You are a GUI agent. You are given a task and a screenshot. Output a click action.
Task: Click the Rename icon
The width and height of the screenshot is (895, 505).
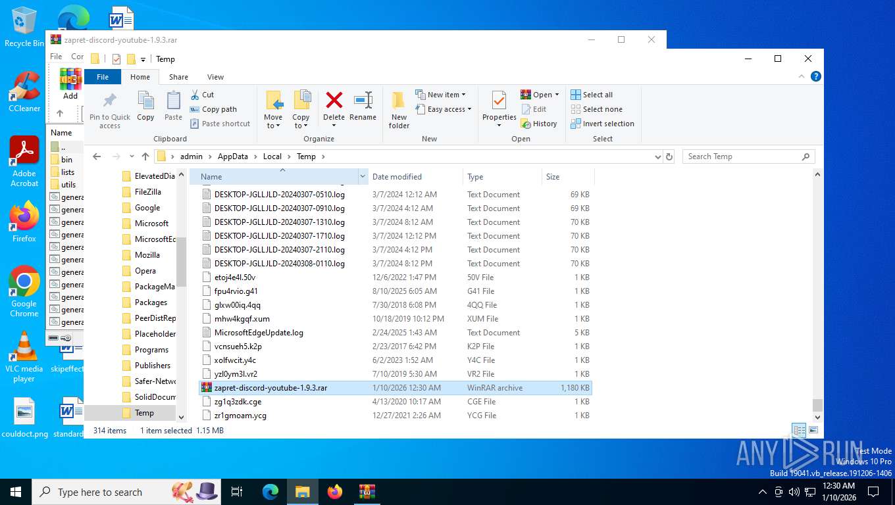363,101
